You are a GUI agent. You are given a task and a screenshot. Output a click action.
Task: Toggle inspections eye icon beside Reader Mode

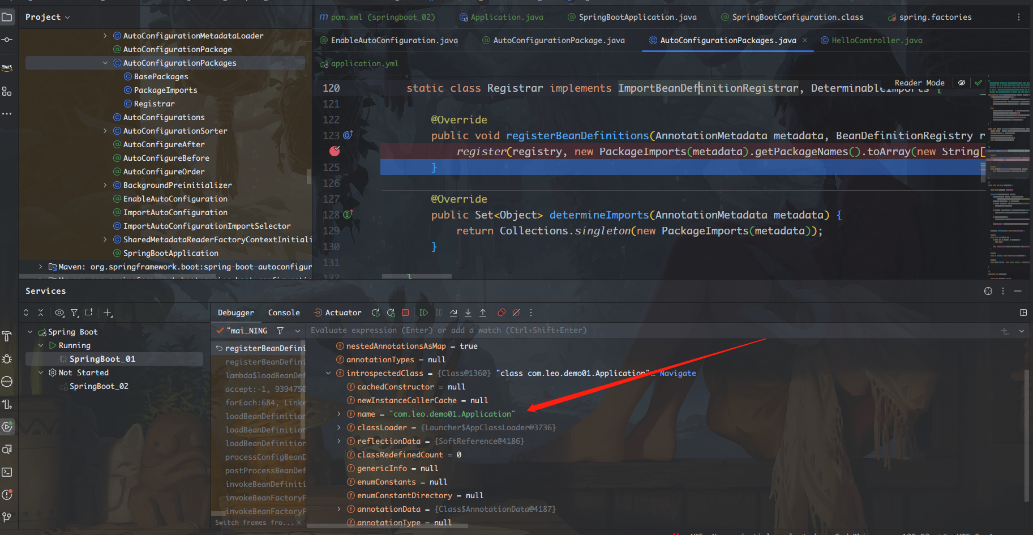pyautogui.click(x=961, y=83)
